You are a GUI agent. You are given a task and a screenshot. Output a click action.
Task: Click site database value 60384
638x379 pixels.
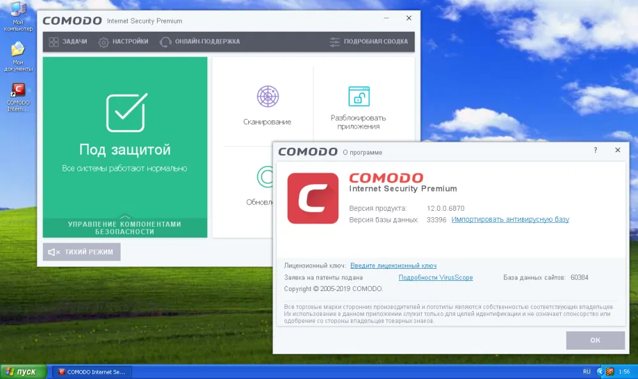579,278
